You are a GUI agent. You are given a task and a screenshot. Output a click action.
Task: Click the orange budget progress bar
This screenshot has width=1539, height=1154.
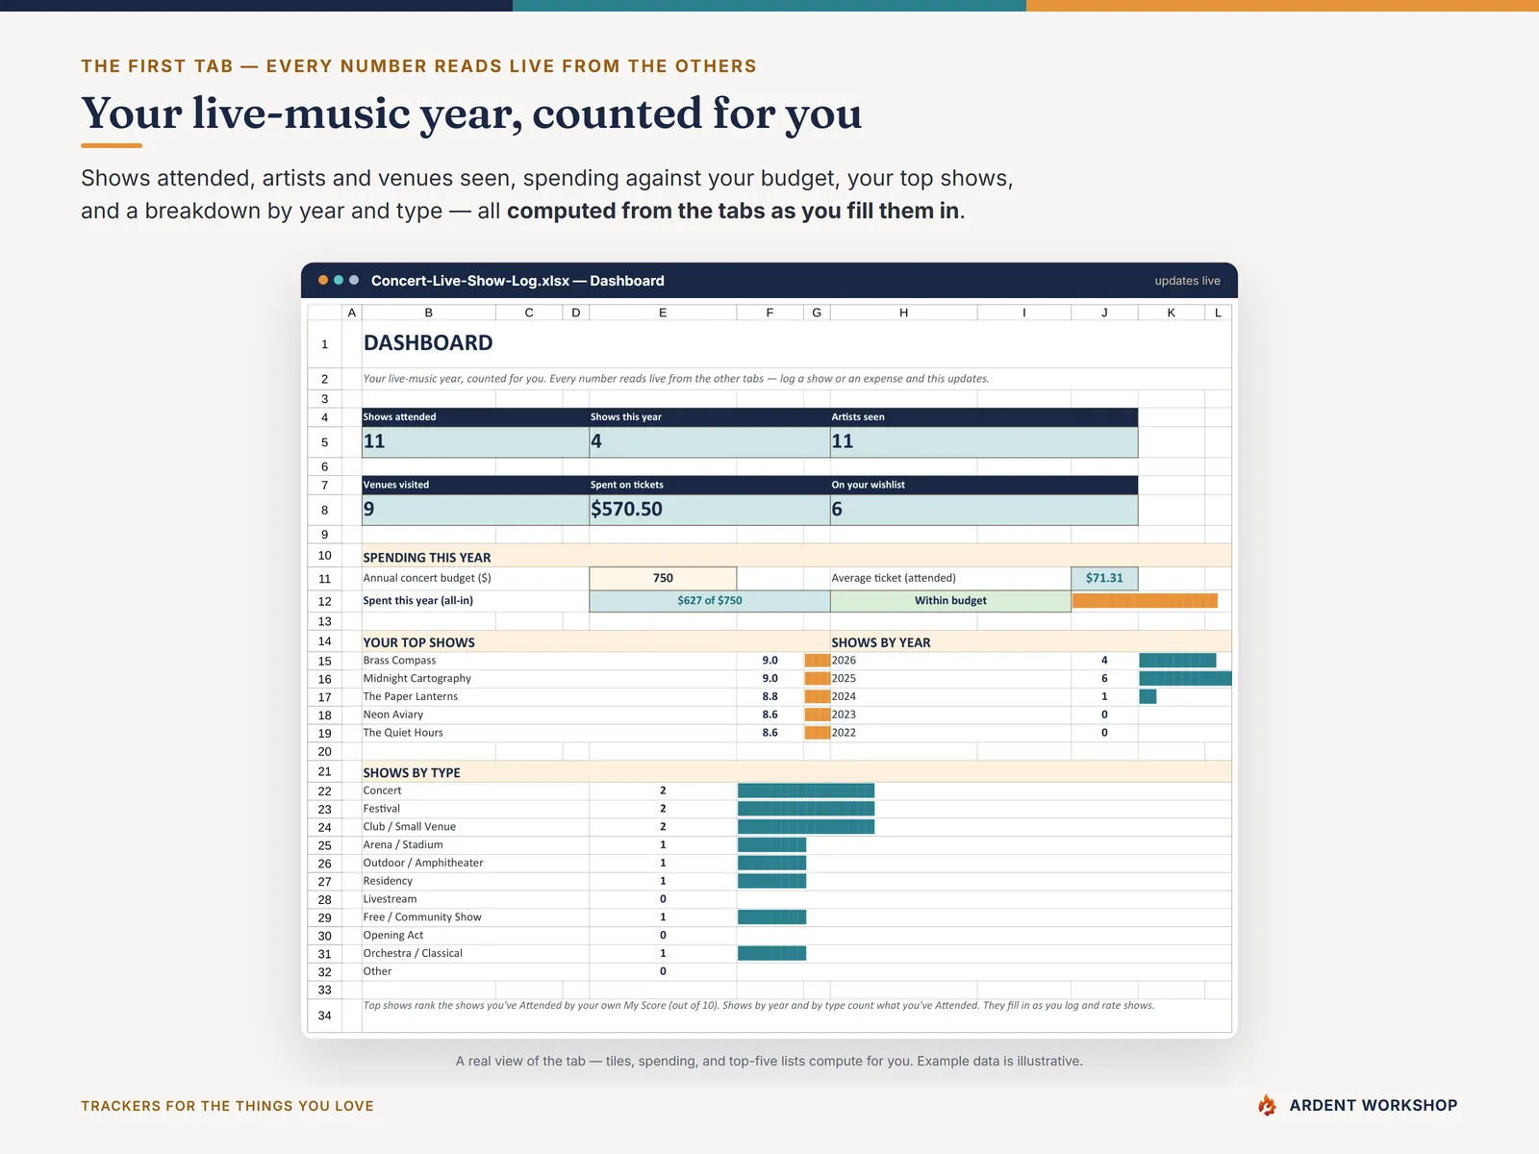click(1145, 601)
